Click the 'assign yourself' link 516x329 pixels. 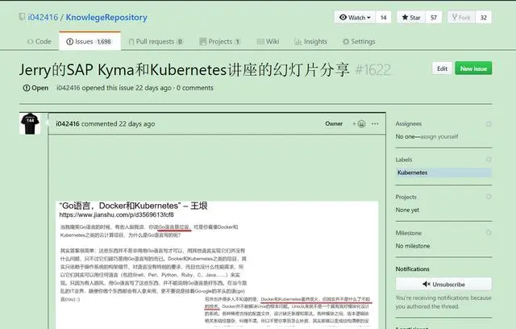[x=439, y=136]
